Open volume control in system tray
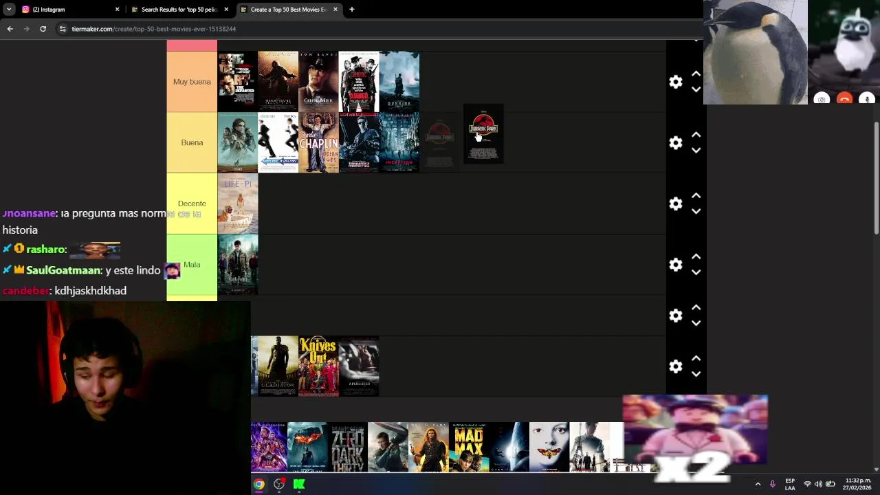The height and width of the screenshot is (495, 880). tap(818, 484)
